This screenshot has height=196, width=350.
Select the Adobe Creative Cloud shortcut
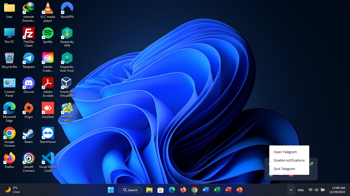point(48,62)
